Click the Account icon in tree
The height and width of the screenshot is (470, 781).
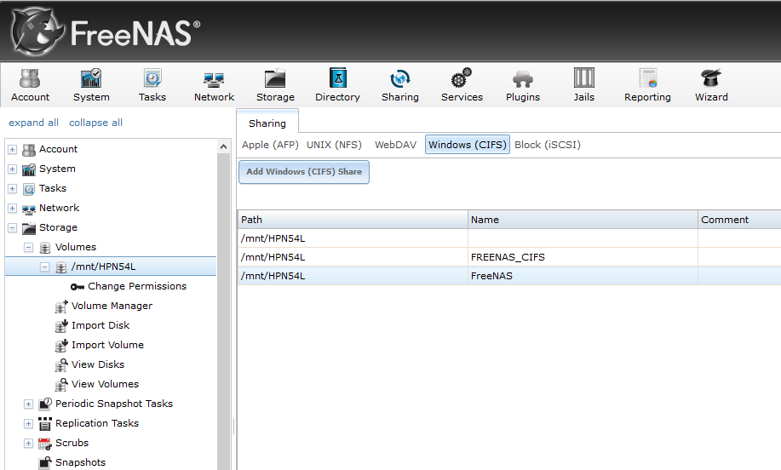[29, 149]
